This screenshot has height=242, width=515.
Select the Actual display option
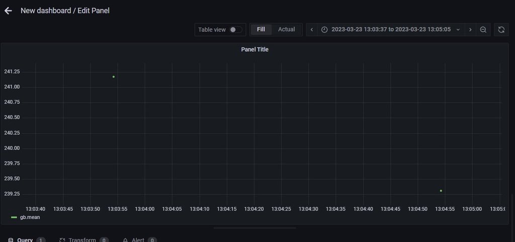pos(287,30)
